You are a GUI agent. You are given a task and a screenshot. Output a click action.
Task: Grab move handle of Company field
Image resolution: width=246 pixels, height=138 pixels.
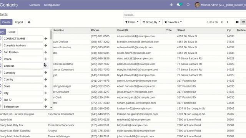pyautogui.click(x=46, y=72)
